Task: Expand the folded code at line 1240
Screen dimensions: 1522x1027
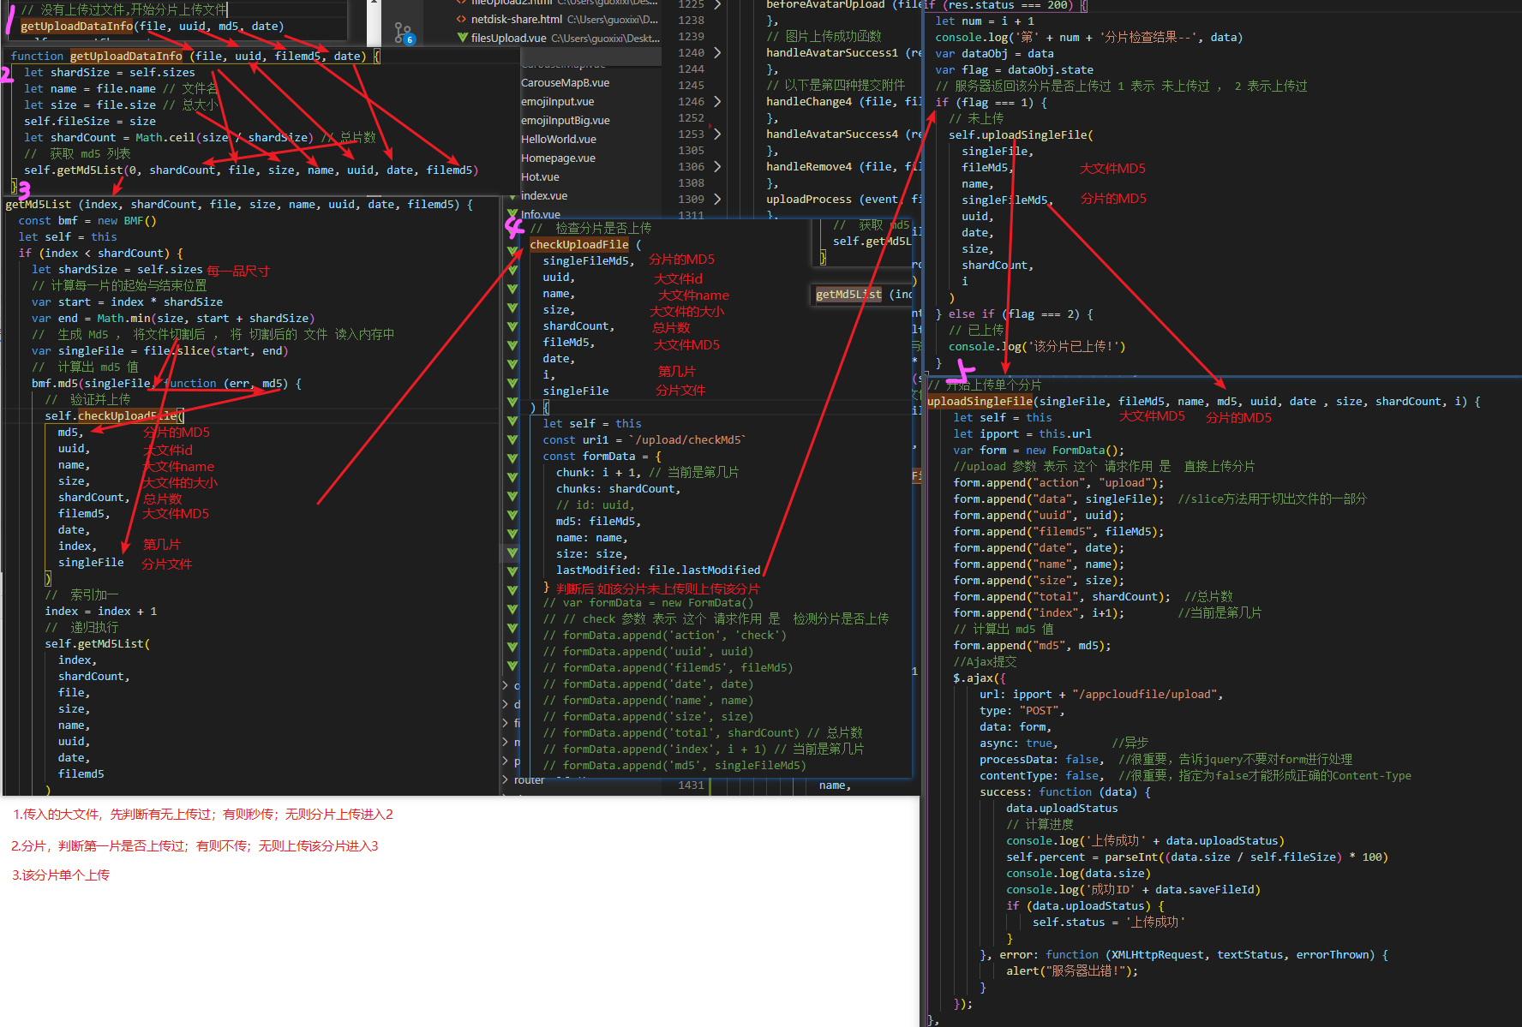Action: click(x=717, y=52)
